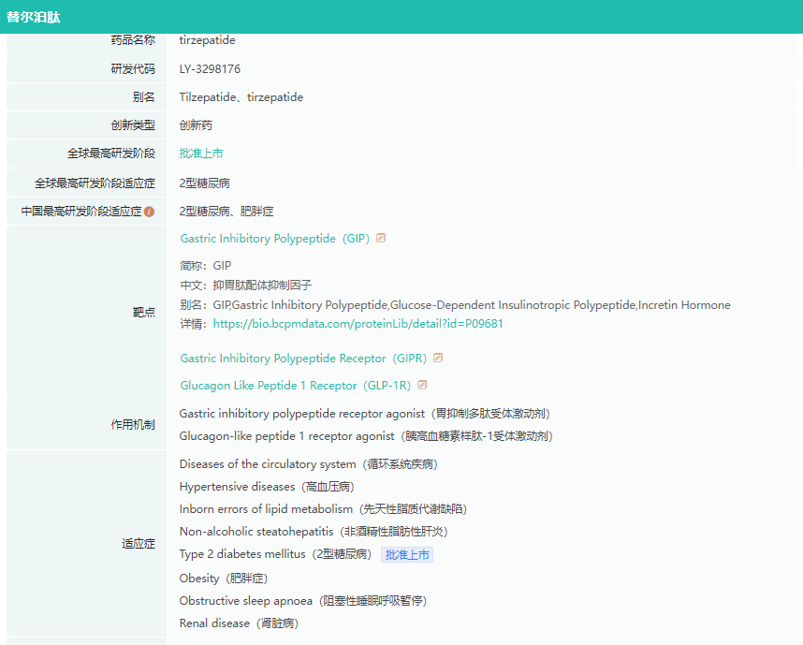Expand Gastric Inhibitory Polypeptide Receptor (GIPR) title

303,359
